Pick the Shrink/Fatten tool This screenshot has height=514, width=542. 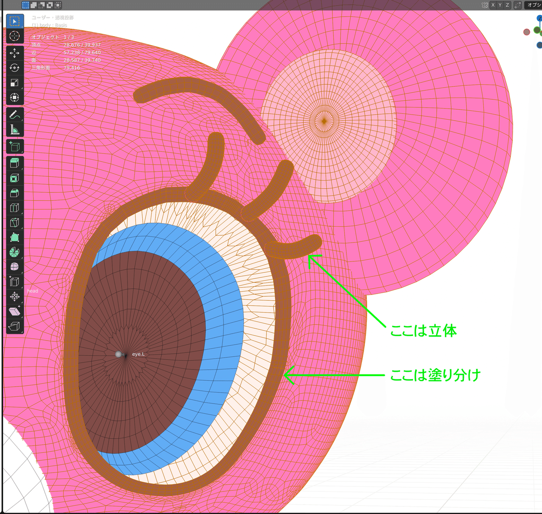[14, 297]
